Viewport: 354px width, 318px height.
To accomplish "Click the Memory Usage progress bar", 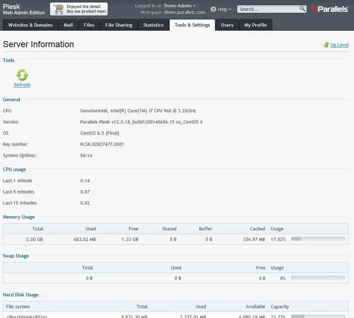I will pos(318,239).
